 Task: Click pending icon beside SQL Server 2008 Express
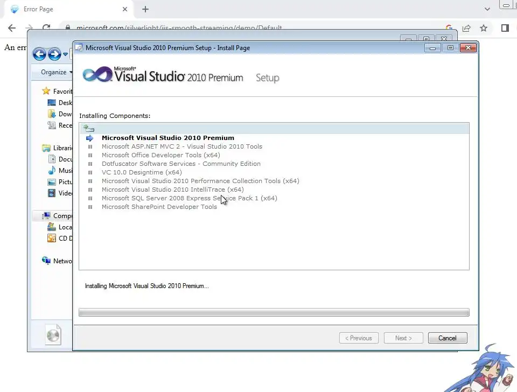(x=90, y=199)
